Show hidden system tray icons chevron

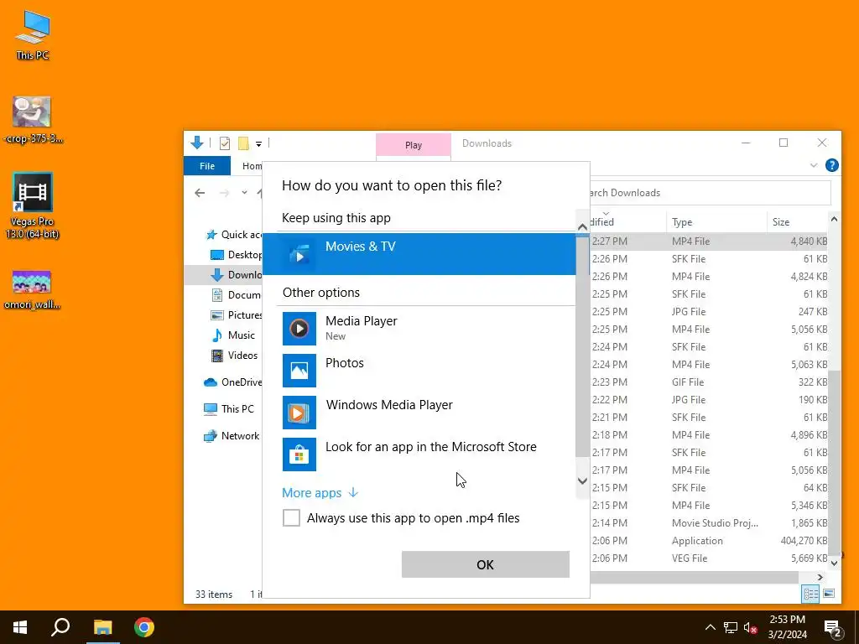(710, 627)
